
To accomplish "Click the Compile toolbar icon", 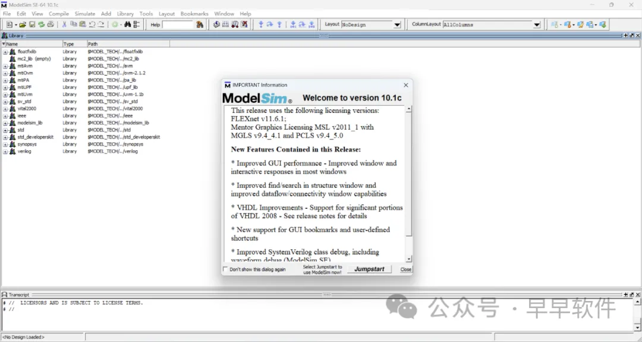I will [x=216, y=24].
